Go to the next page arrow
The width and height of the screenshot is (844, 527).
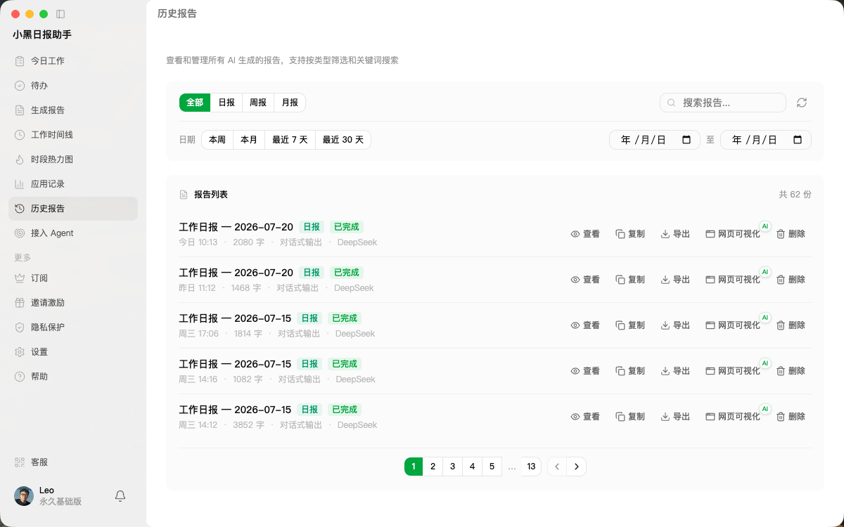click(x=577, y=467)
